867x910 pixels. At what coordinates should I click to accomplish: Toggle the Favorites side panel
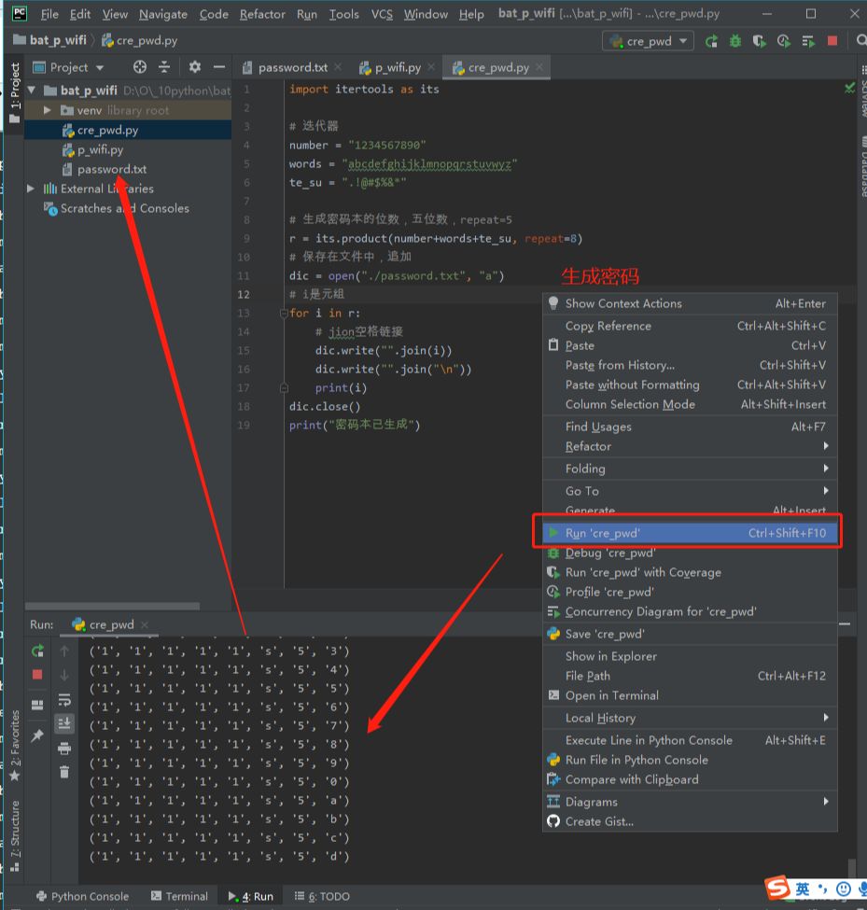(x=15, y=745)
